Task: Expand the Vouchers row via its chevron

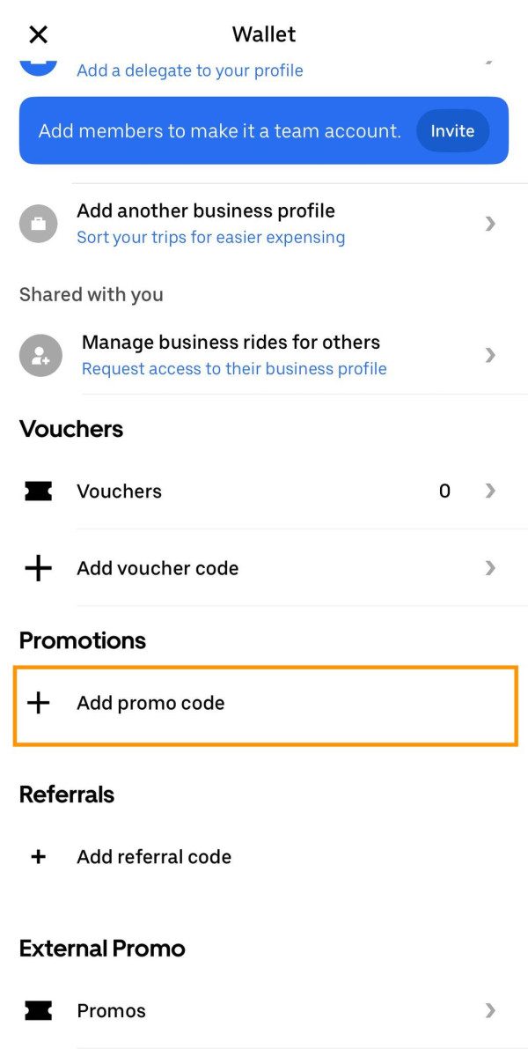Action: click(490, 491)
